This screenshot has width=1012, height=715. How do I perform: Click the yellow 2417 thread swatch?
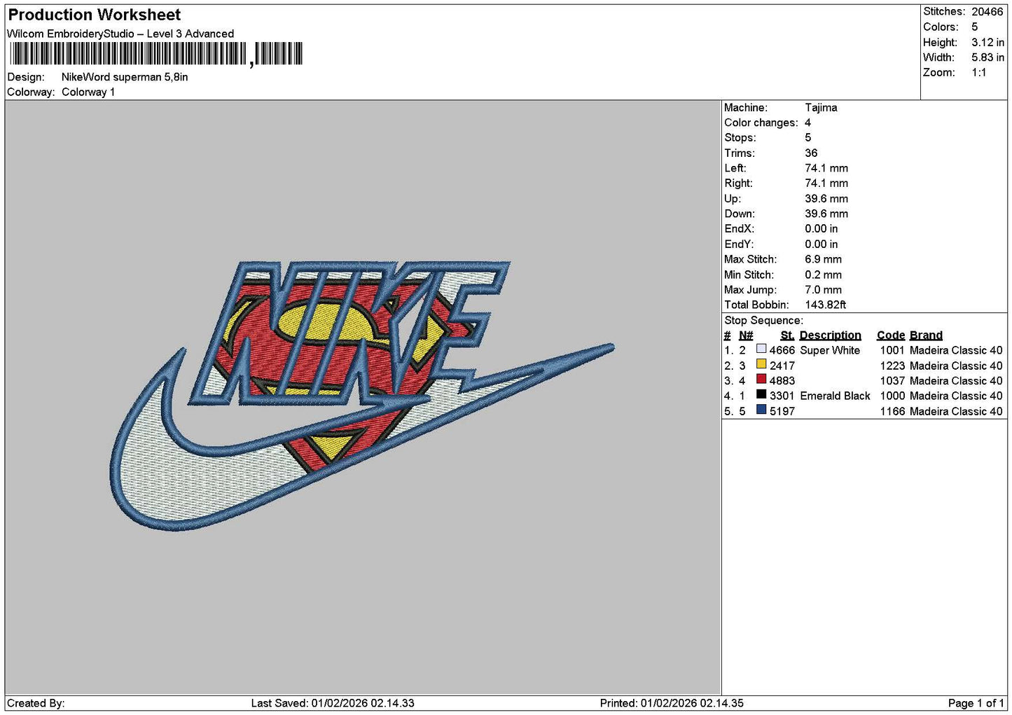coord(761,364)
